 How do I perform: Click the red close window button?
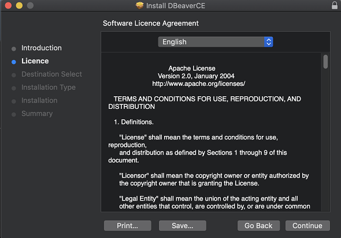point(8,5)
